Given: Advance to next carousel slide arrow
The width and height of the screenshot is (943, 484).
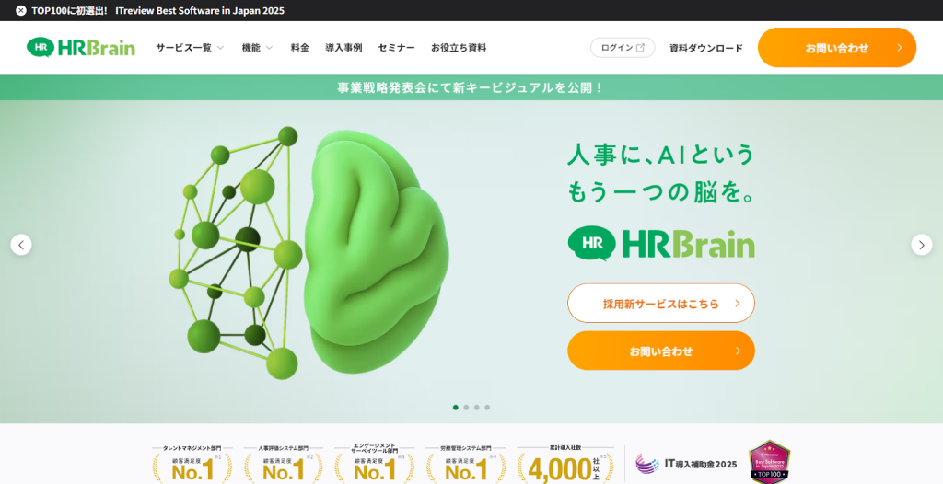Looking at the screenshot, I should pos(921,245).
